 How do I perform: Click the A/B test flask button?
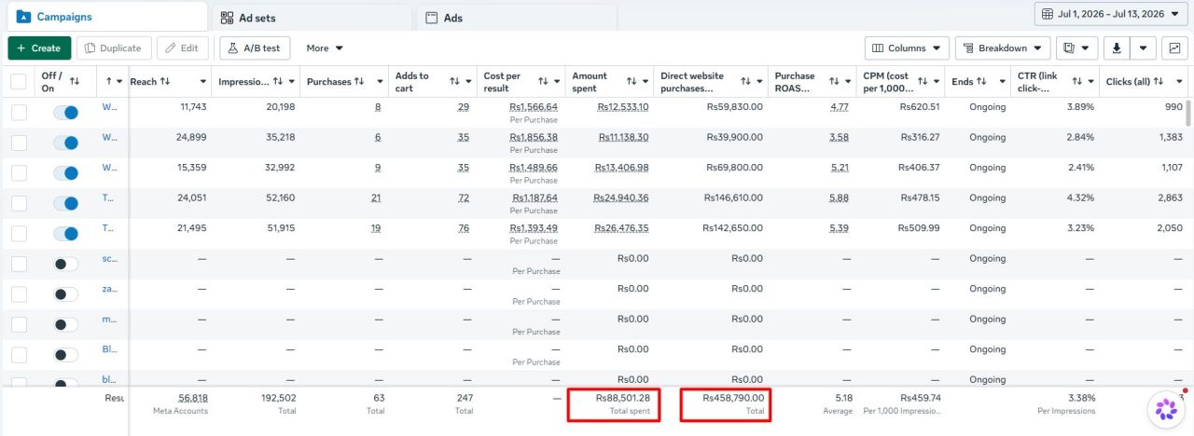coord(255,48)
